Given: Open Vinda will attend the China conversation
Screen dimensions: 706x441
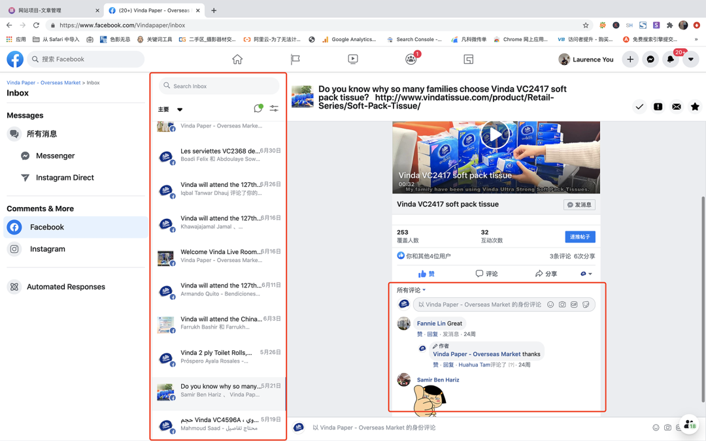Looking at the screenshot, I should [219, 323].
